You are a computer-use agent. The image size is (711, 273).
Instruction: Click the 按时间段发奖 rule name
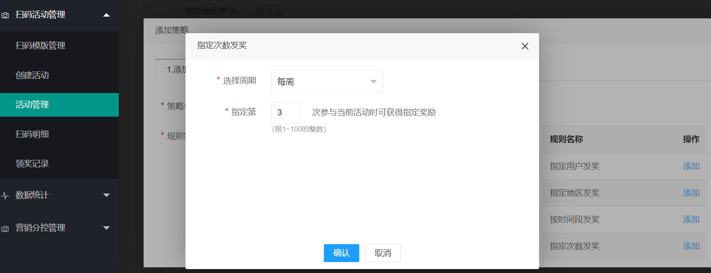tap(574, 219)
